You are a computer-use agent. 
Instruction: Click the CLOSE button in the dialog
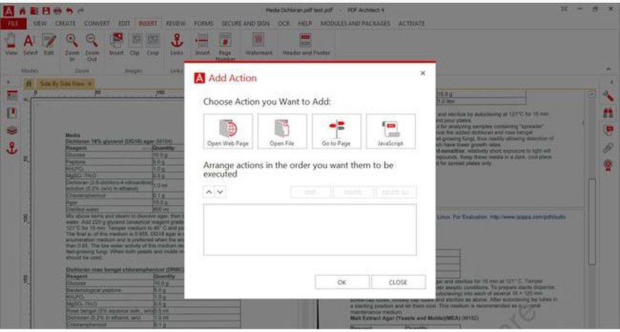(x=398, y=282)
